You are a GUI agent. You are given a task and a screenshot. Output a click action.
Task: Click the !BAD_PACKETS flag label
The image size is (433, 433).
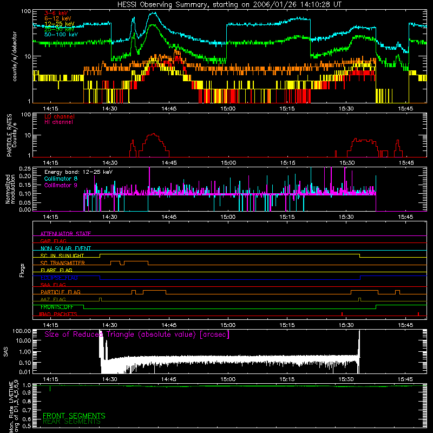(58, 314)
